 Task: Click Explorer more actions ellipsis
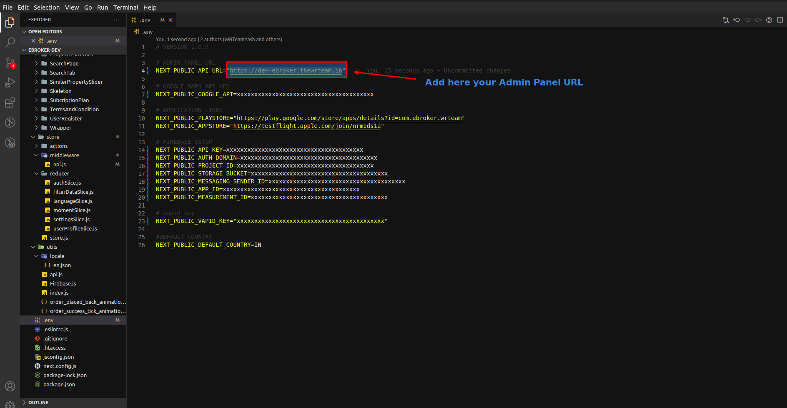coord(117,20)
